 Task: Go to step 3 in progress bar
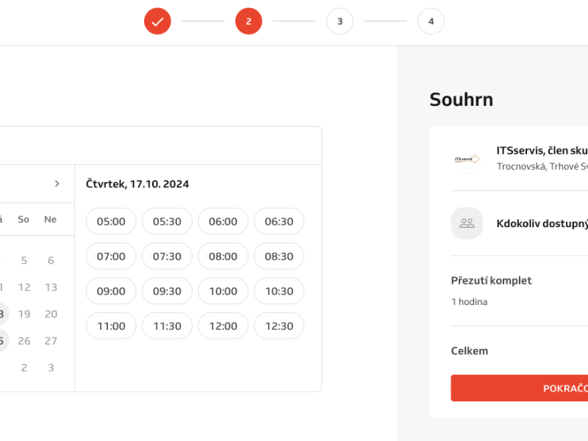point(340,21)
